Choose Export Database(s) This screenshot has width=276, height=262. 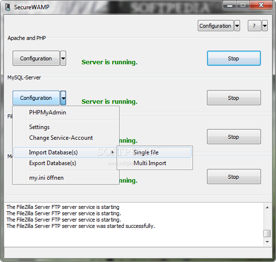tap(66, 163)
